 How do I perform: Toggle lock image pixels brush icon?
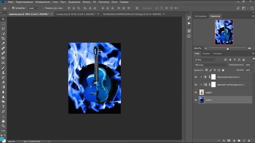pos(211,70)
